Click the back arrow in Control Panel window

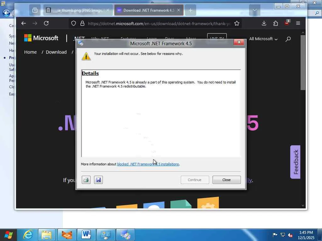coord(6,13)
